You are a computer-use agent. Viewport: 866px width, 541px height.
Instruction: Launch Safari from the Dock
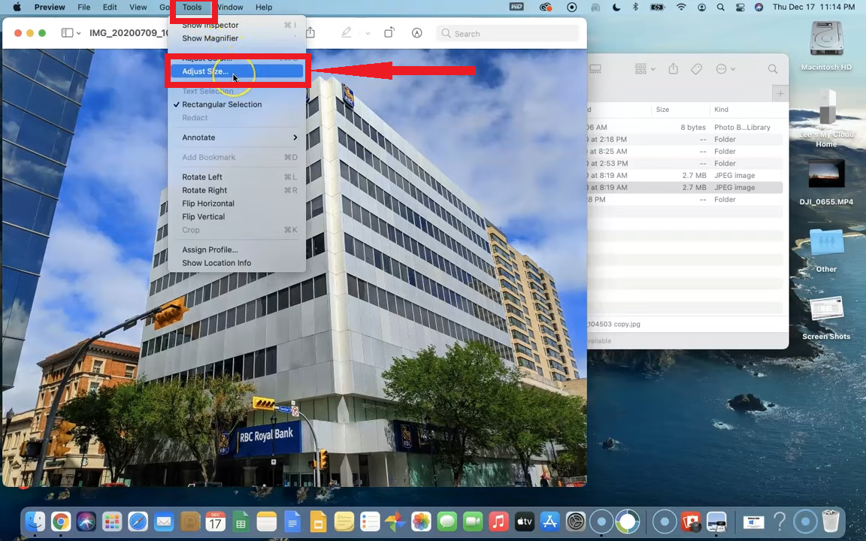coord(138,521)
